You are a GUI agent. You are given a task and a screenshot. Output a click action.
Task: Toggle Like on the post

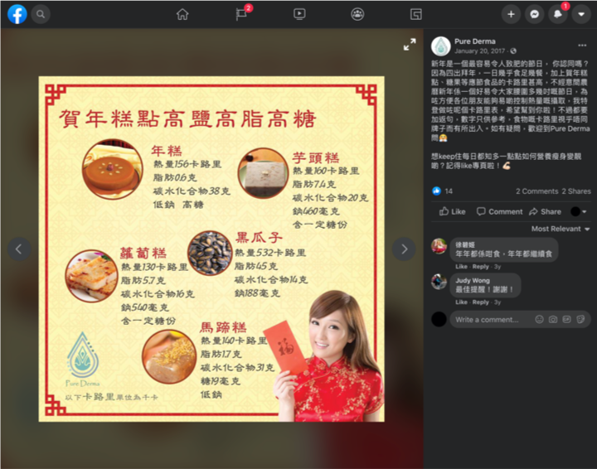click(452, 211)
